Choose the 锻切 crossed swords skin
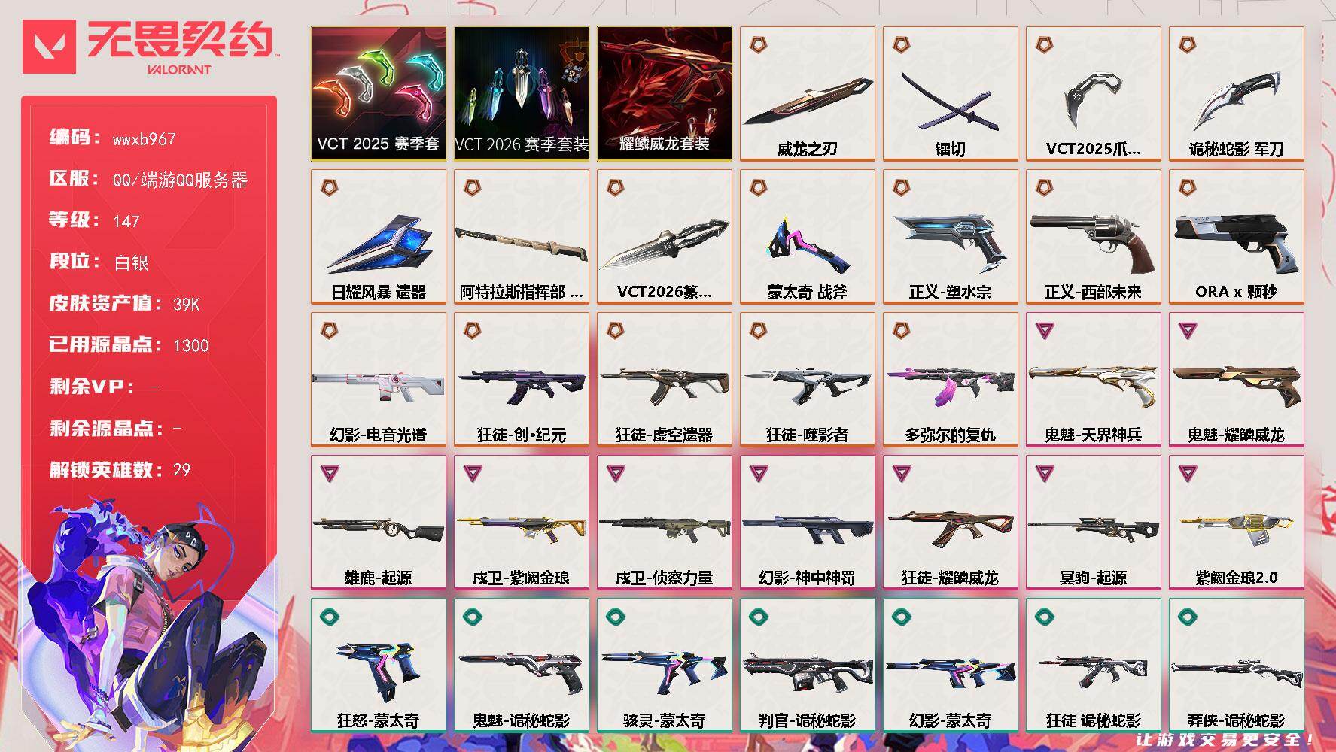Image resolution: width=1336 pixels, height=752 pixels. (950, 93)
